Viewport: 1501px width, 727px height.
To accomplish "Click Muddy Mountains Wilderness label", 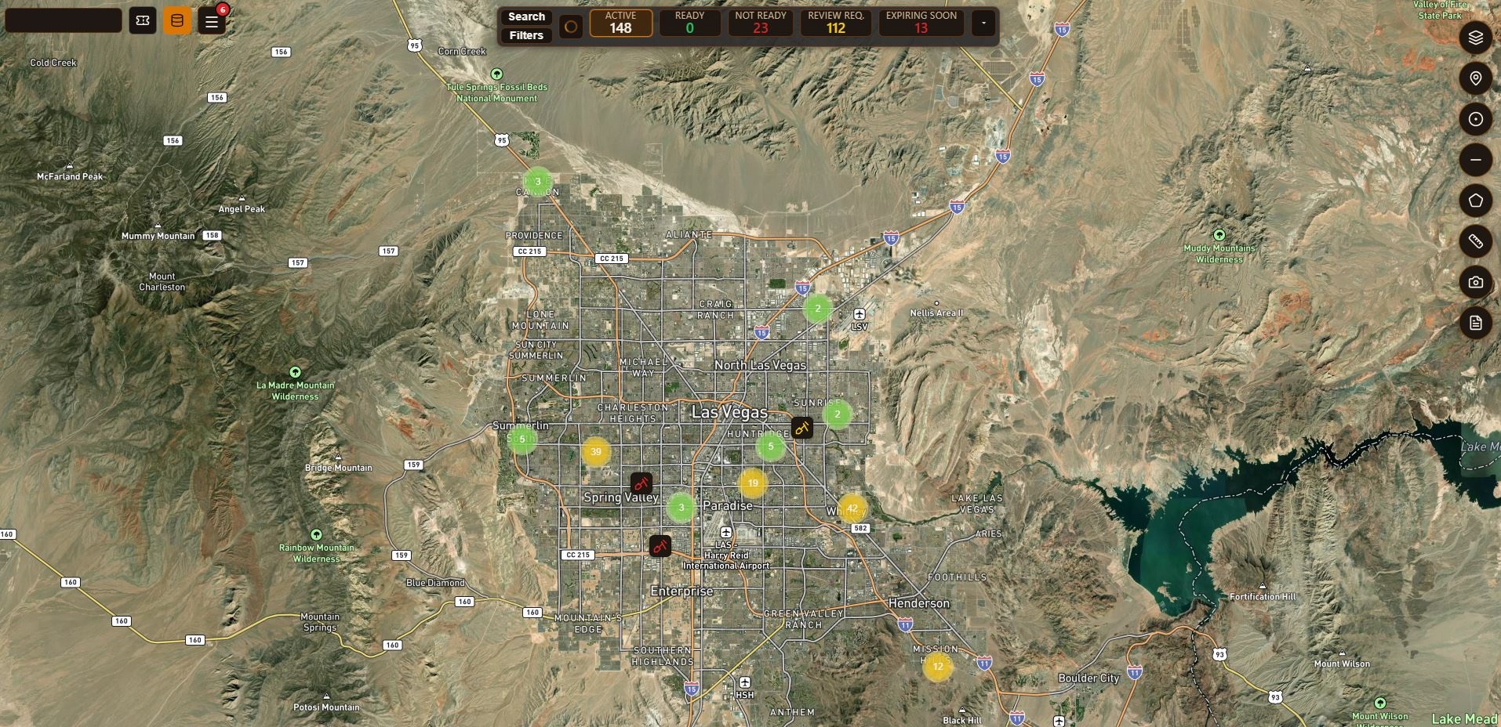I will [1219, 254].
